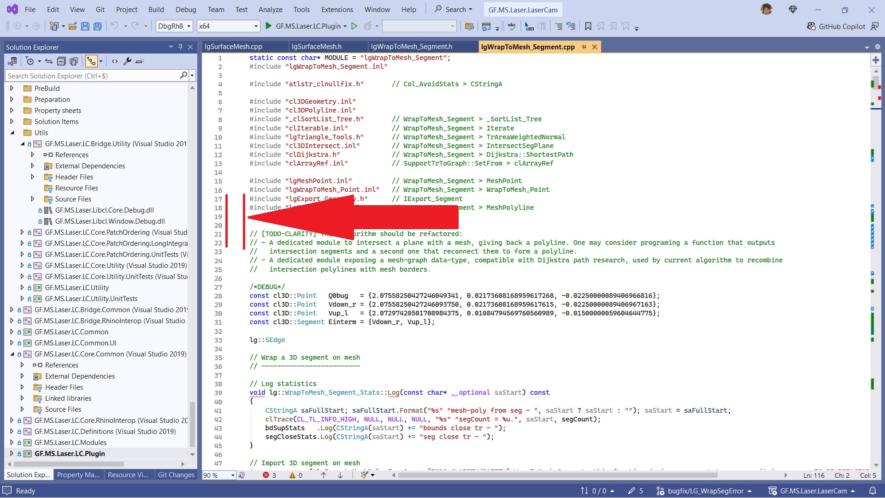Image resolution: width=885 pixels, height=498 pixels.
Task: Open the GitHub Copilot button
Action: (x=836, y=26)
